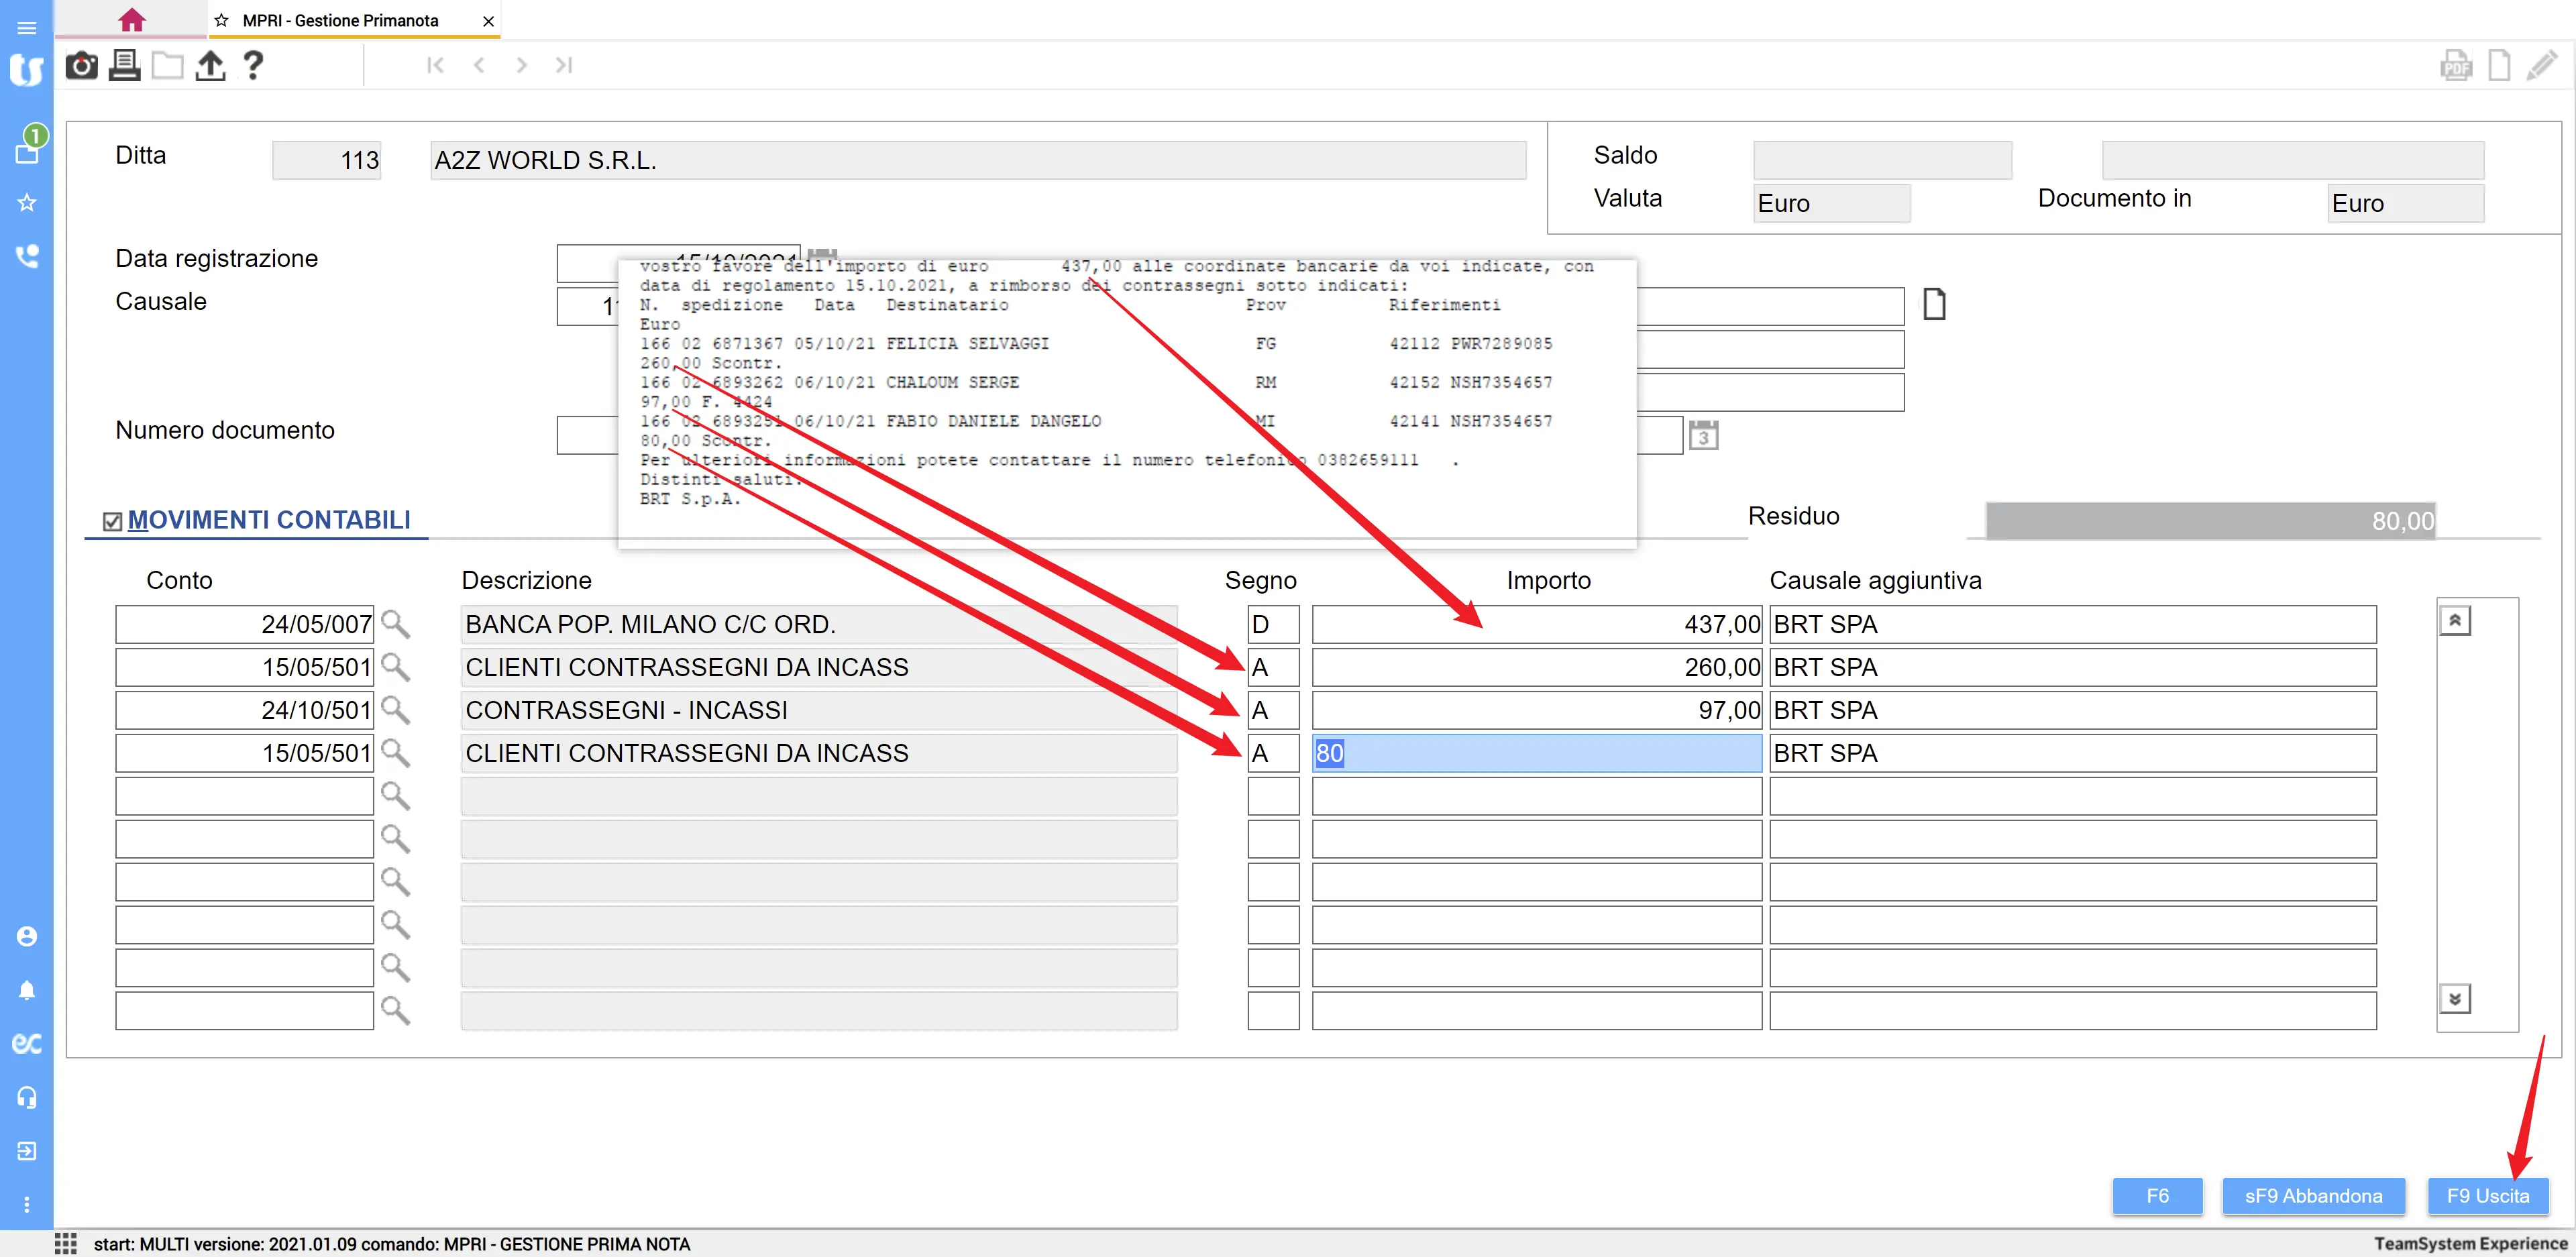The width and height of the screenshot is (2576, 1257).
Task: Open help with question mark icon
Action: click(x=253, y=66)
